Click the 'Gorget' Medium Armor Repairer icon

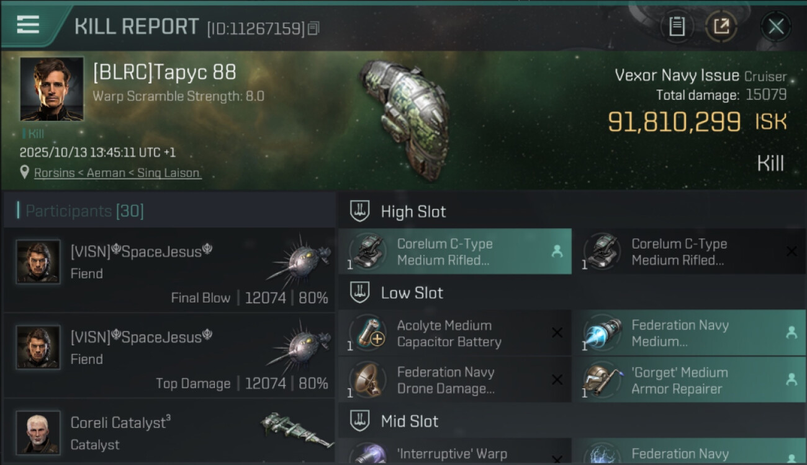[x=603, y=381]
